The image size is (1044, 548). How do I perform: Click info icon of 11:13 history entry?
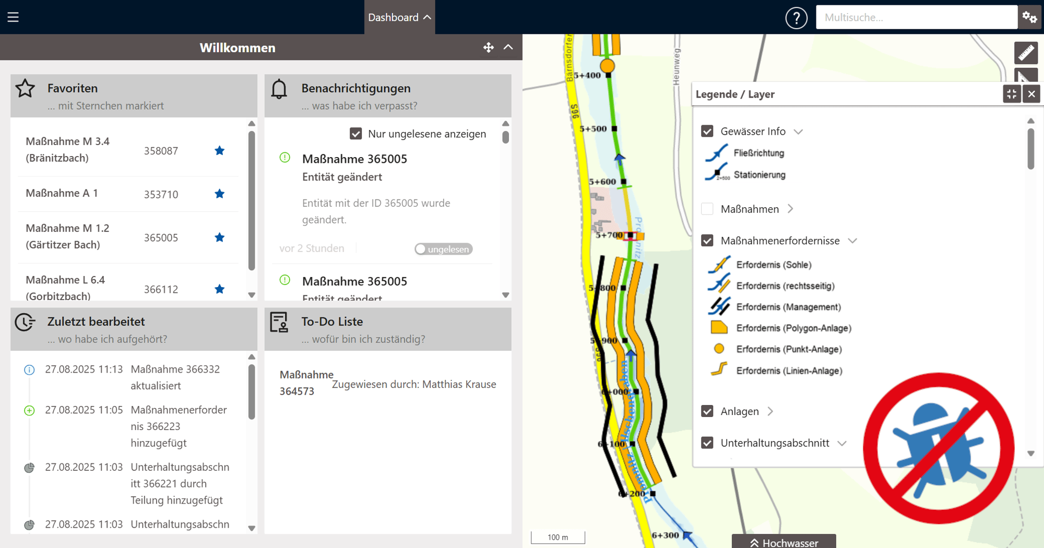tap(29, 370)
